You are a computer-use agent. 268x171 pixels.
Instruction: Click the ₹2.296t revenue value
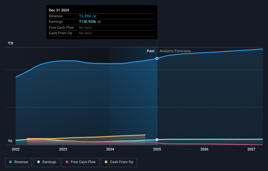[x=85, y=16]
